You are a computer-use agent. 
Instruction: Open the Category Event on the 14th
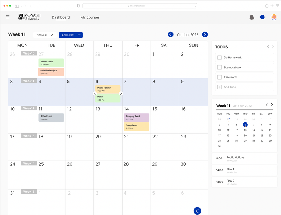pyautogui.click(x=136, y=118)
